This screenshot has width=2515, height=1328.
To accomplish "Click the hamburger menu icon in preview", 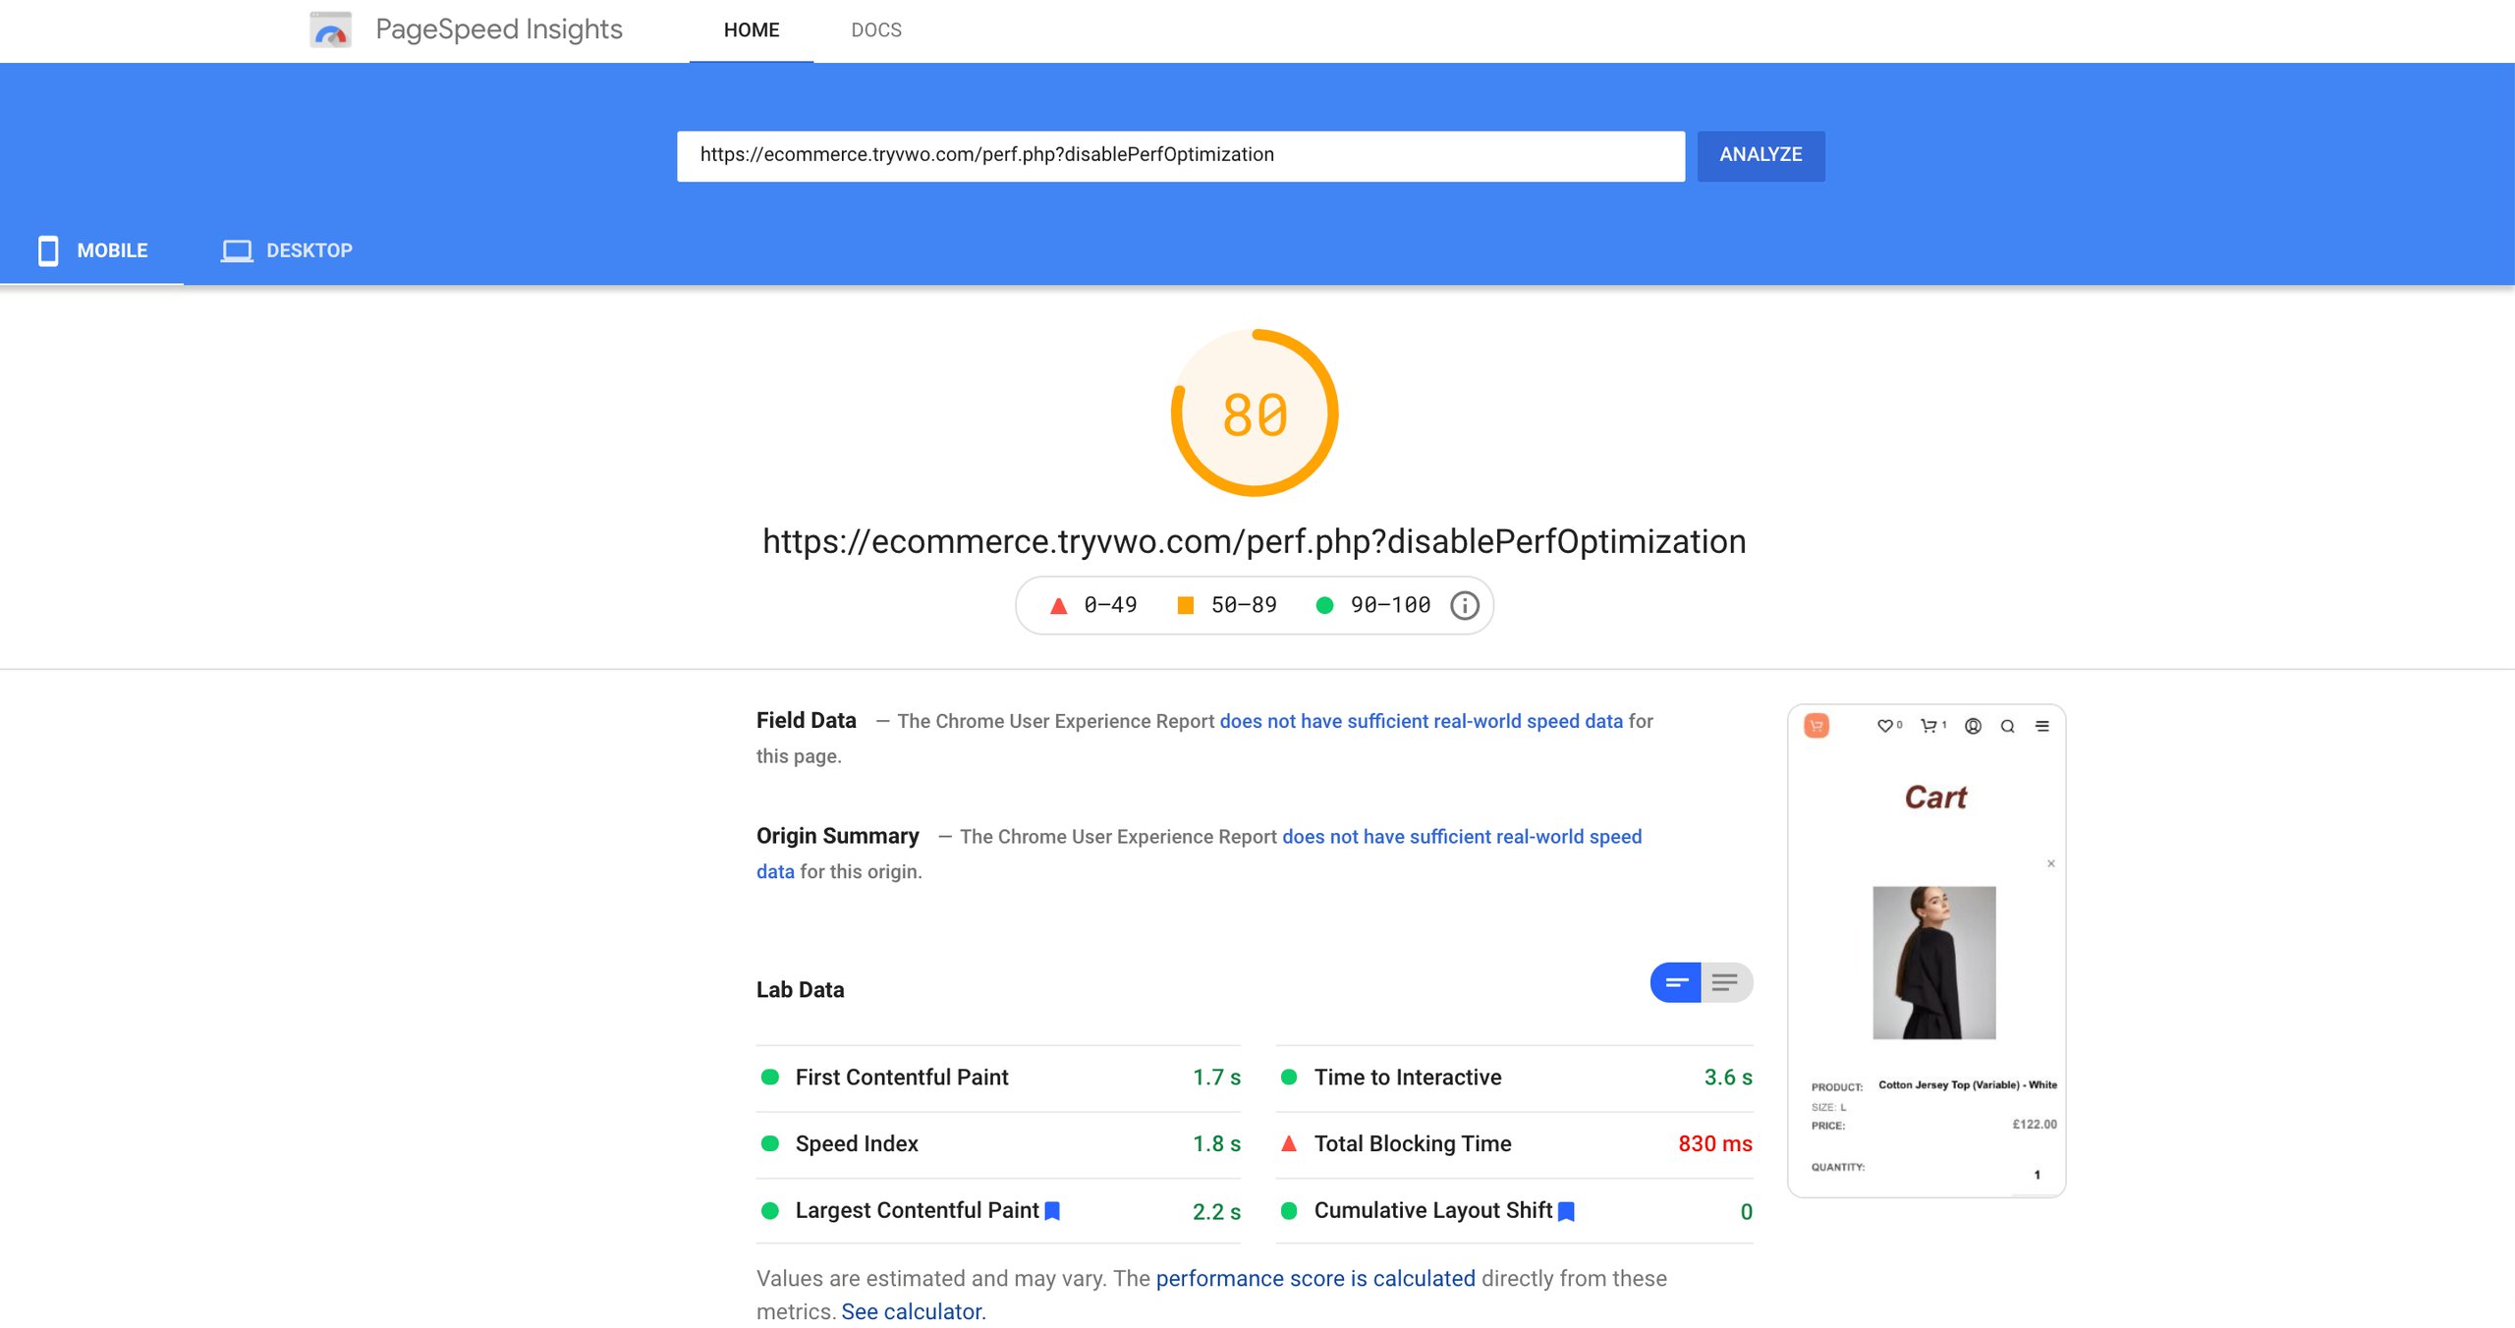I will [x=2042, y=726].
